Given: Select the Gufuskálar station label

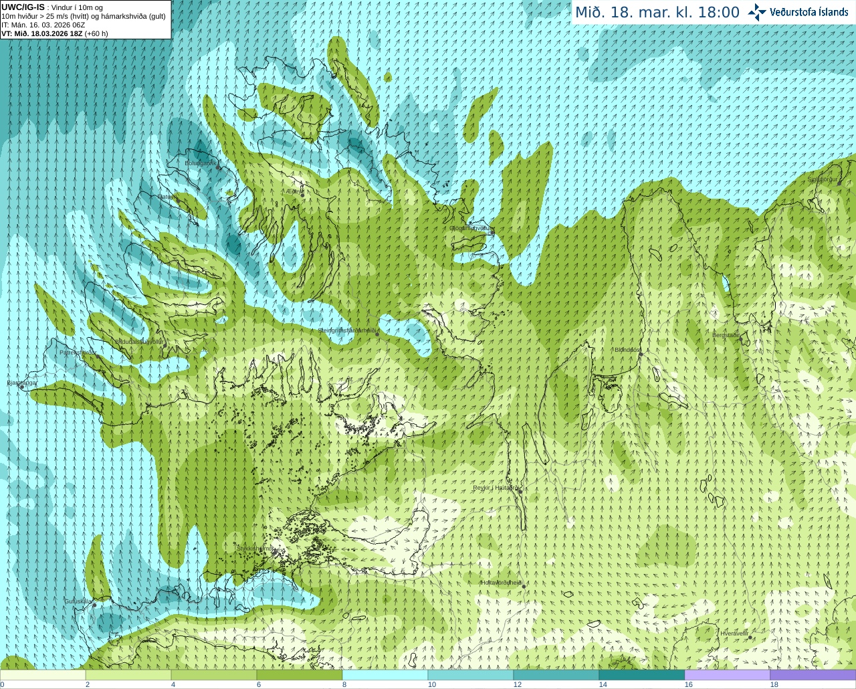Looking at the screenshot, I should pyautogui.click(x=78, y=601).
